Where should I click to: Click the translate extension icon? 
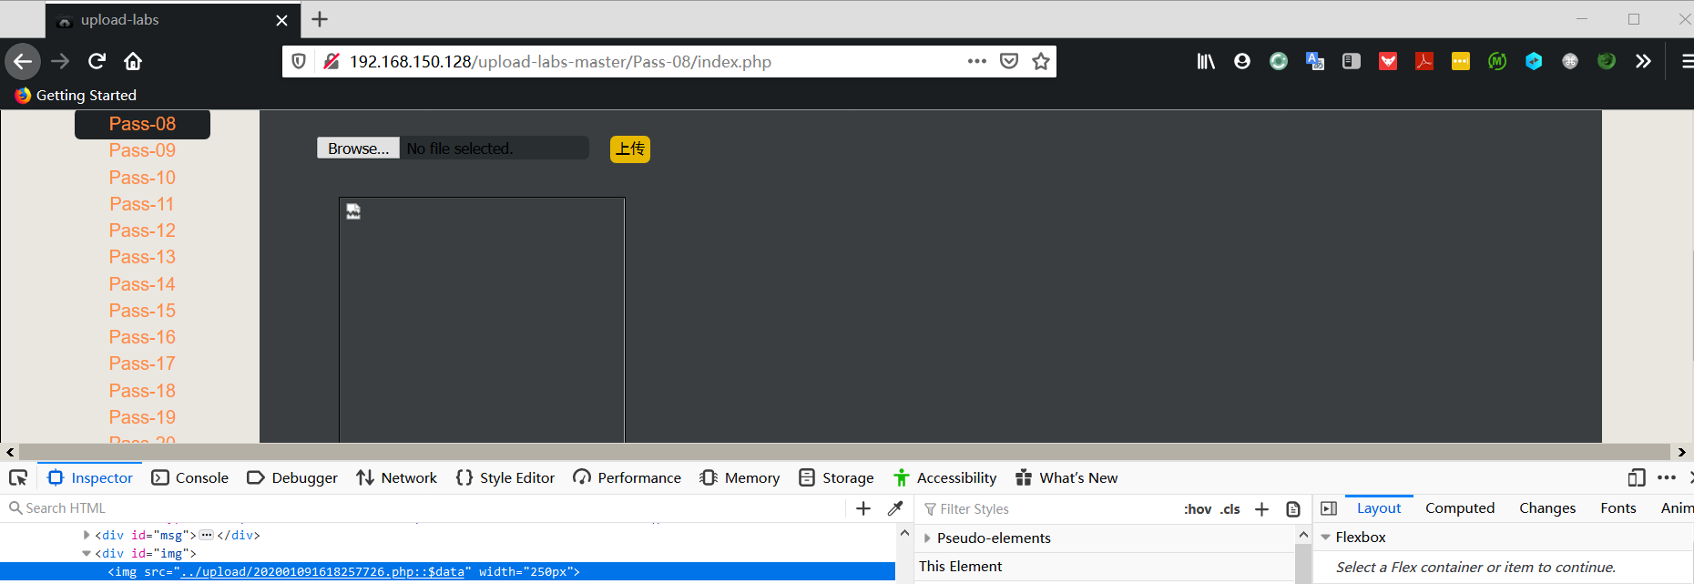[x=1315, y=61]
